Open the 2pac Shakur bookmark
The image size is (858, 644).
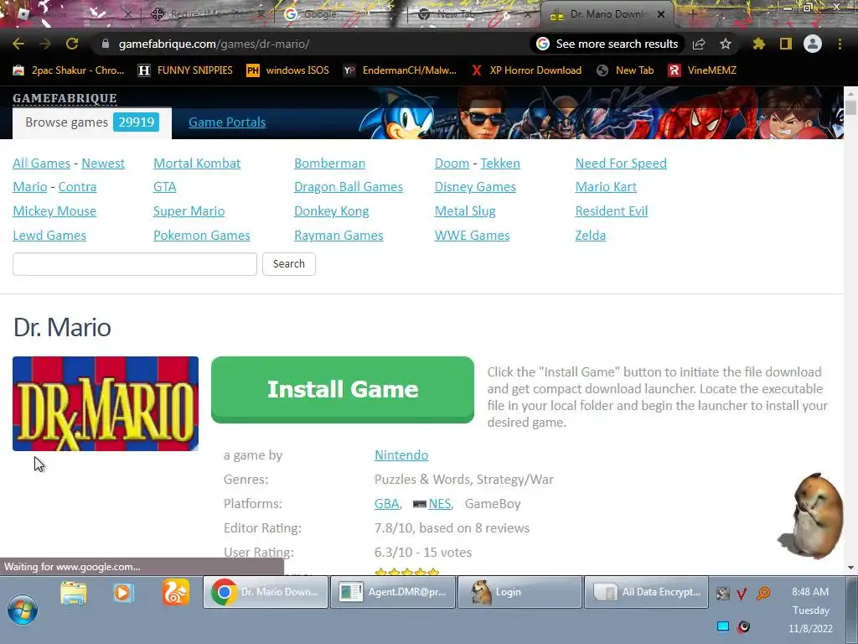coord(69,70)
